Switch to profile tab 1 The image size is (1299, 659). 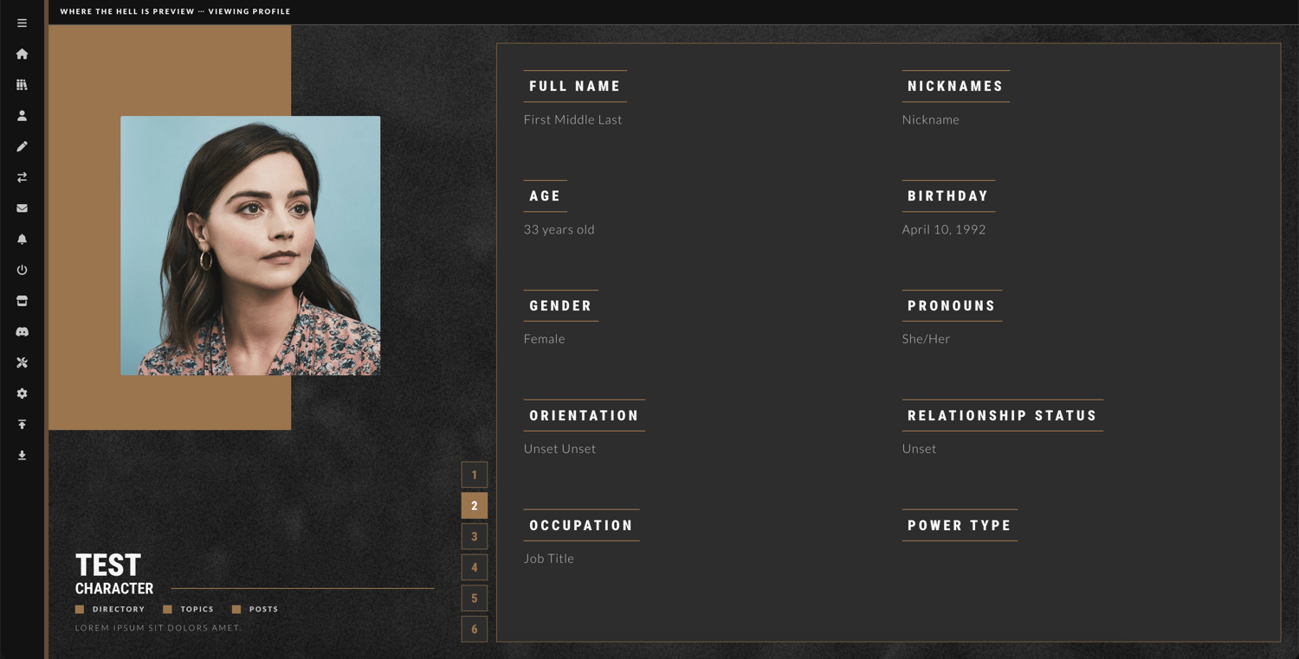pyautogui.click(x=475, y=475)
